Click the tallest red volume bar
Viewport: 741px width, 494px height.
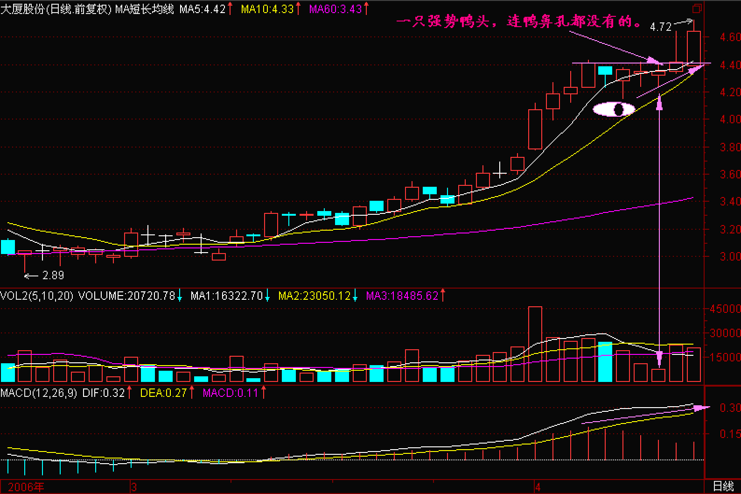pos(535,344)
